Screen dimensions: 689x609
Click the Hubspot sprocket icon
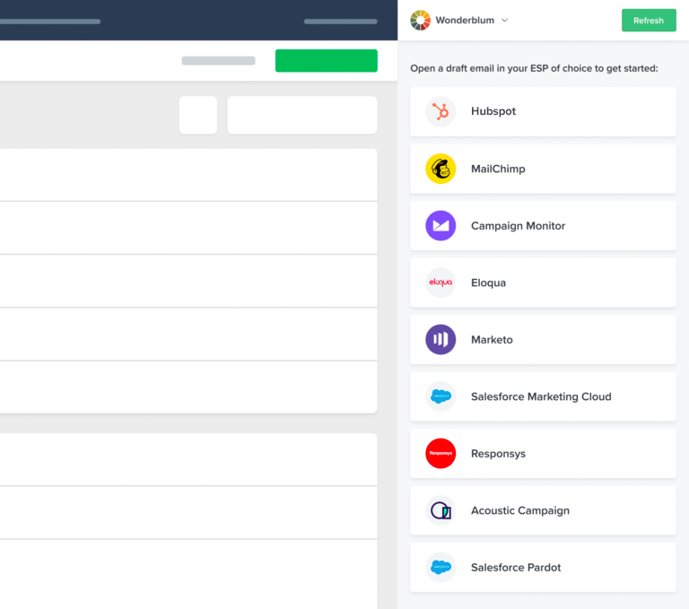[x=440, y=111]
